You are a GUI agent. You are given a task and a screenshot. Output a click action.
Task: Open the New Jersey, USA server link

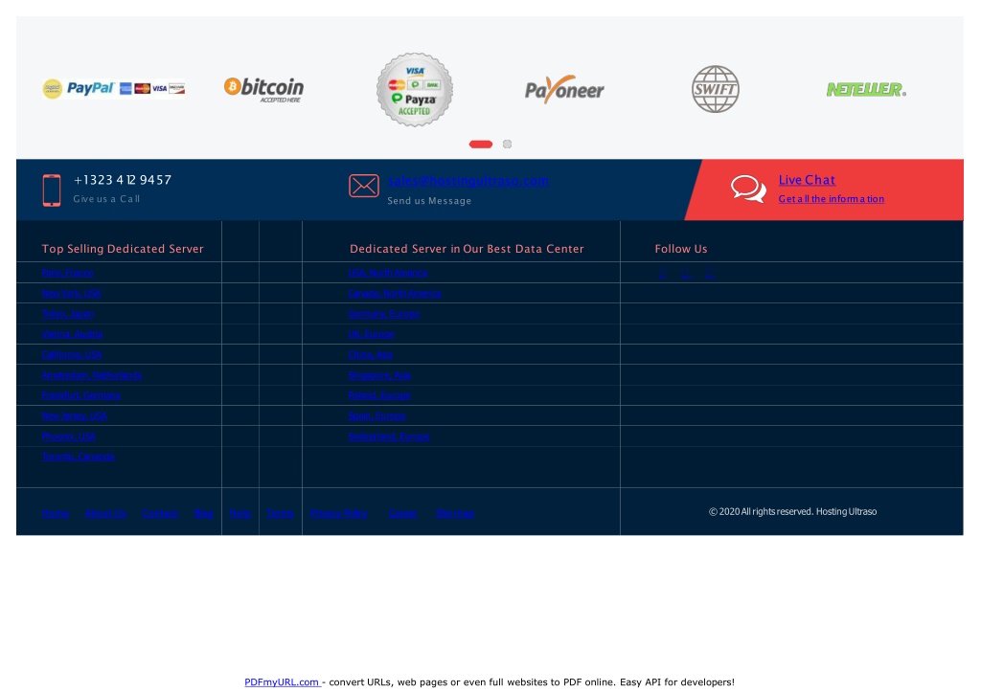tap(75, 415)
